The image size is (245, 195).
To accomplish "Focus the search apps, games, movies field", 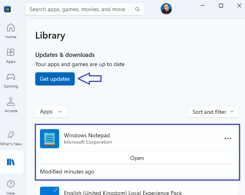I will (80, 8).
